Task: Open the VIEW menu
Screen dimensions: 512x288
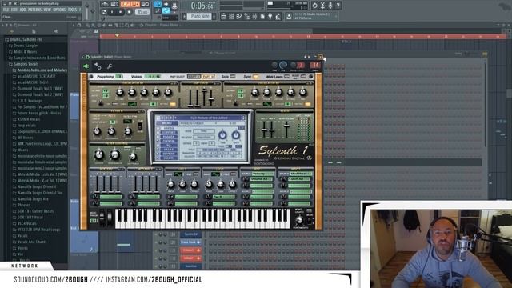Action: pos(47,10)
